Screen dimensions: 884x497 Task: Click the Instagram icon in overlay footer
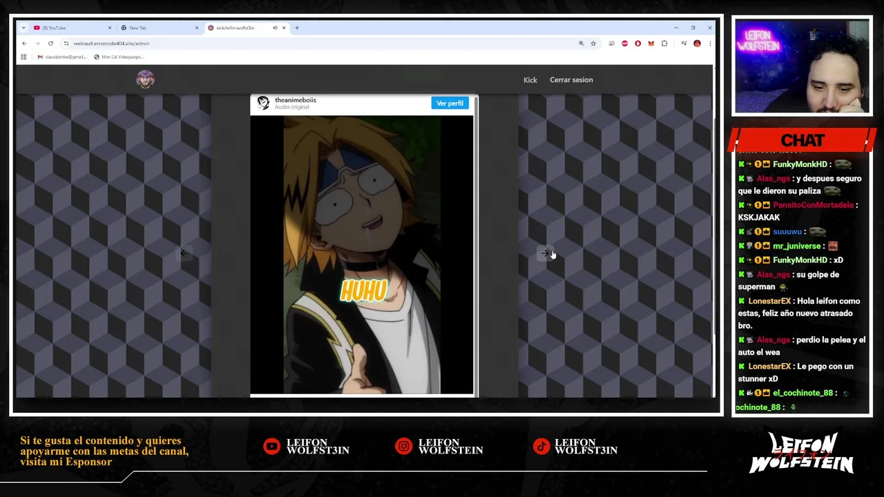tap(403, 447)
